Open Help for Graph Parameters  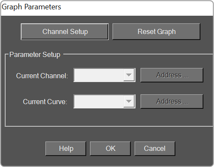pos(66,149)
